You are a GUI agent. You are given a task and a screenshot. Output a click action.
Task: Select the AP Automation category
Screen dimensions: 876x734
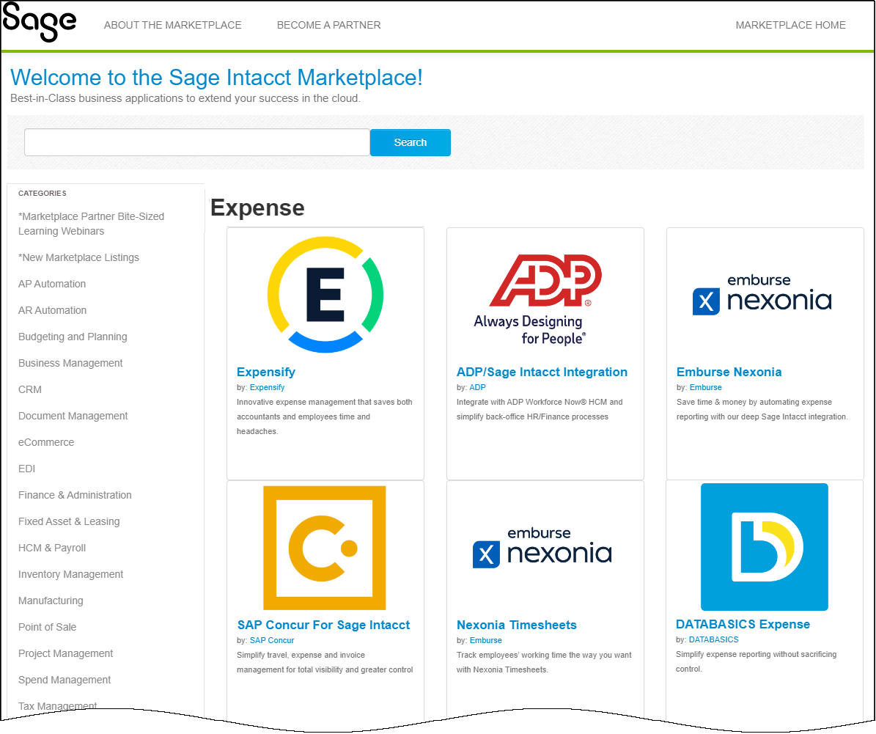click(52, 284)
